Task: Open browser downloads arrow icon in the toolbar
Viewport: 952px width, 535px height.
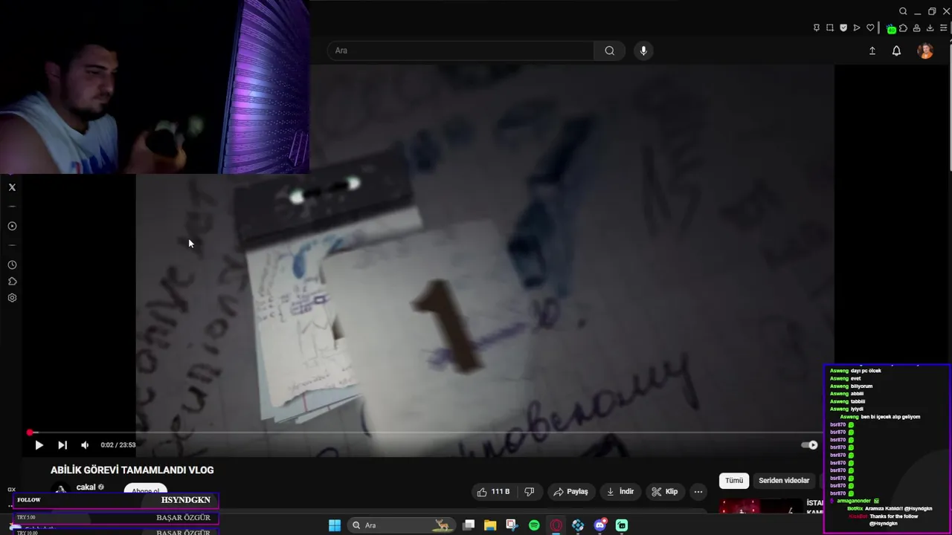Action: tap(930, 28)
